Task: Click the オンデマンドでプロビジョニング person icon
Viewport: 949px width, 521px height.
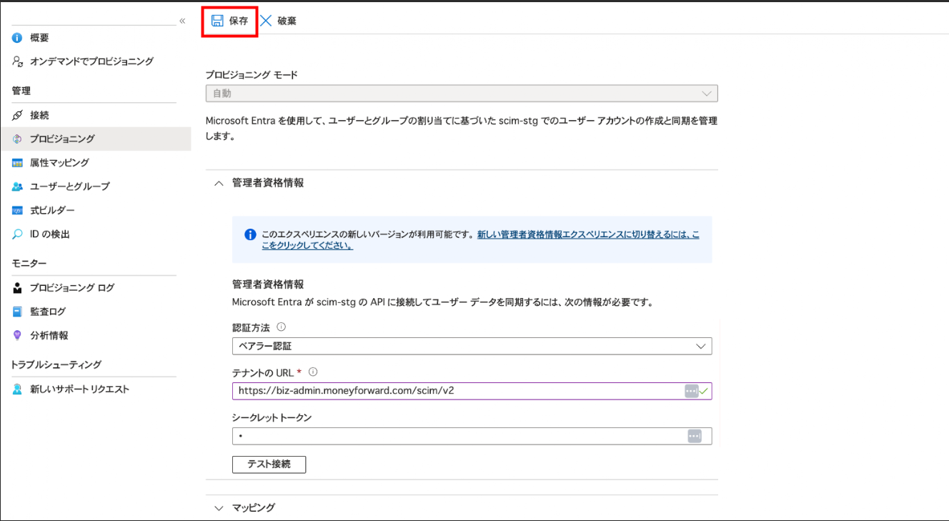Action: [x=17, y=61]
